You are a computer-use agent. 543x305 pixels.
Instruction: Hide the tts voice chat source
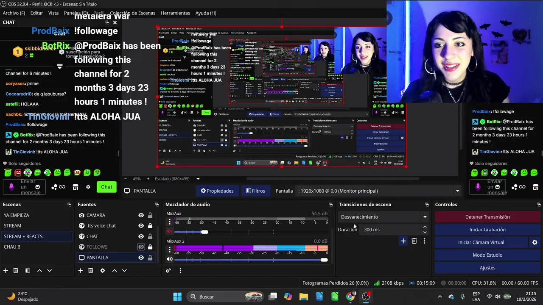point(141,226)
